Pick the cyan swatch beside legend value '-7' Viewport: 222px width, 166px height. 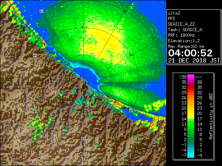[191, 155]
